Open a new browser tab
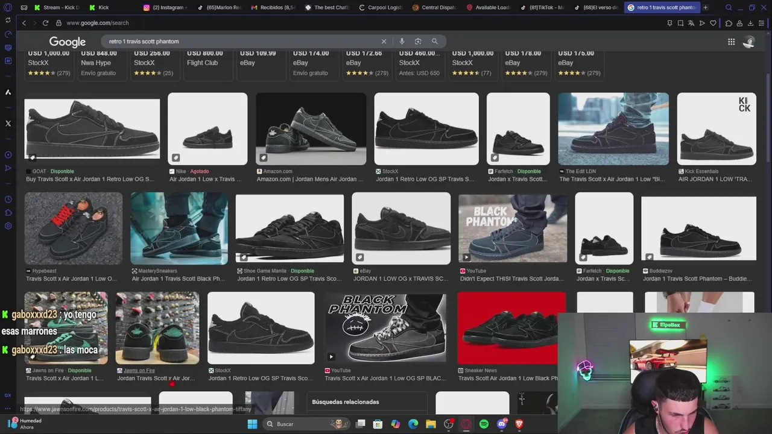Screen dimensions: 772x434 [705, 7]
